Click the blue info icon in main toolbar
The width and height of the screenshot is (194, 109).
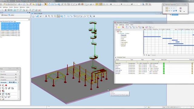coord(24,4)
